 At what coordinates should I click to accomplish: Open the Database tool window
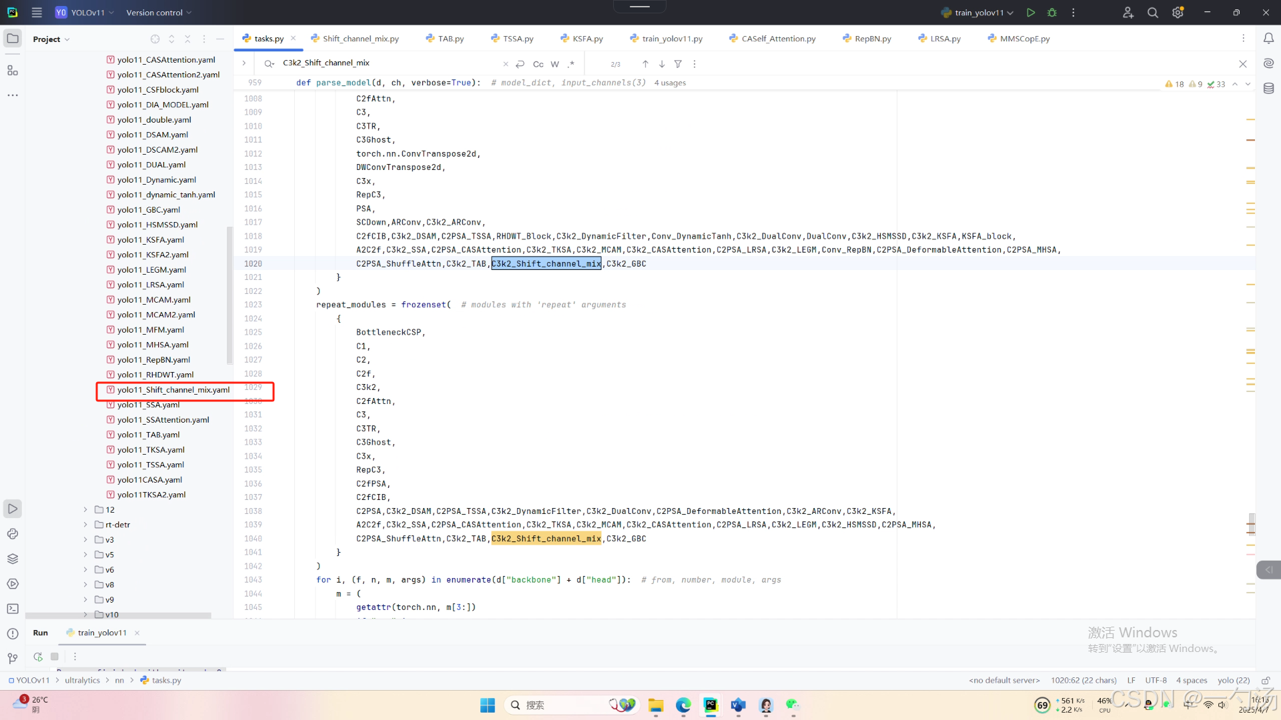click(x=1268, y=88)
